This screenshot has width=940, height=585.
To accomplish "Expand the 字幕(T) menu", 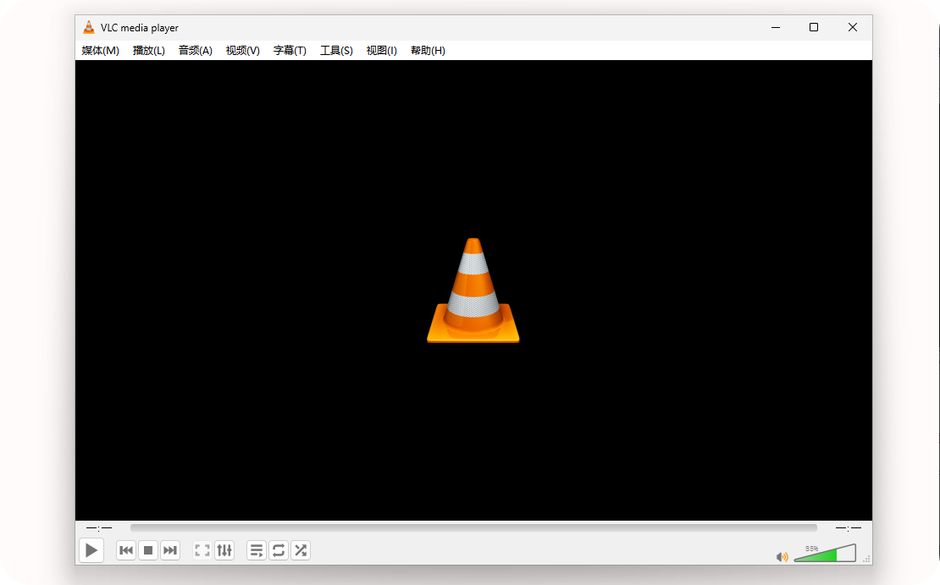I will pos(290,51).
